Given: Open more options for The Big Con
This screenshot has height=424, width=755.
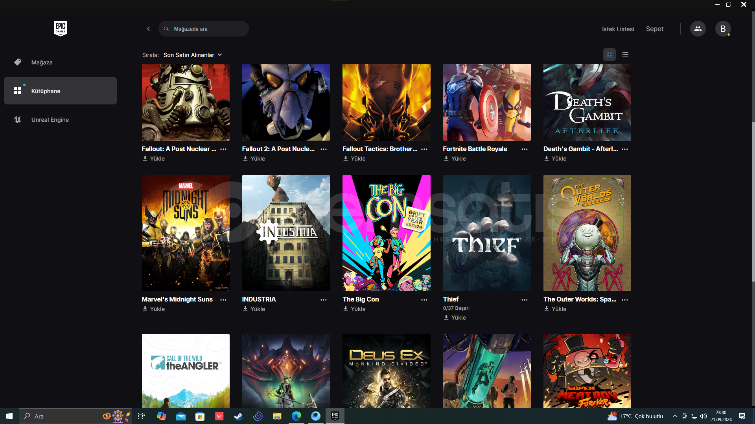Looking at the screenshot, I should (424, 300).
